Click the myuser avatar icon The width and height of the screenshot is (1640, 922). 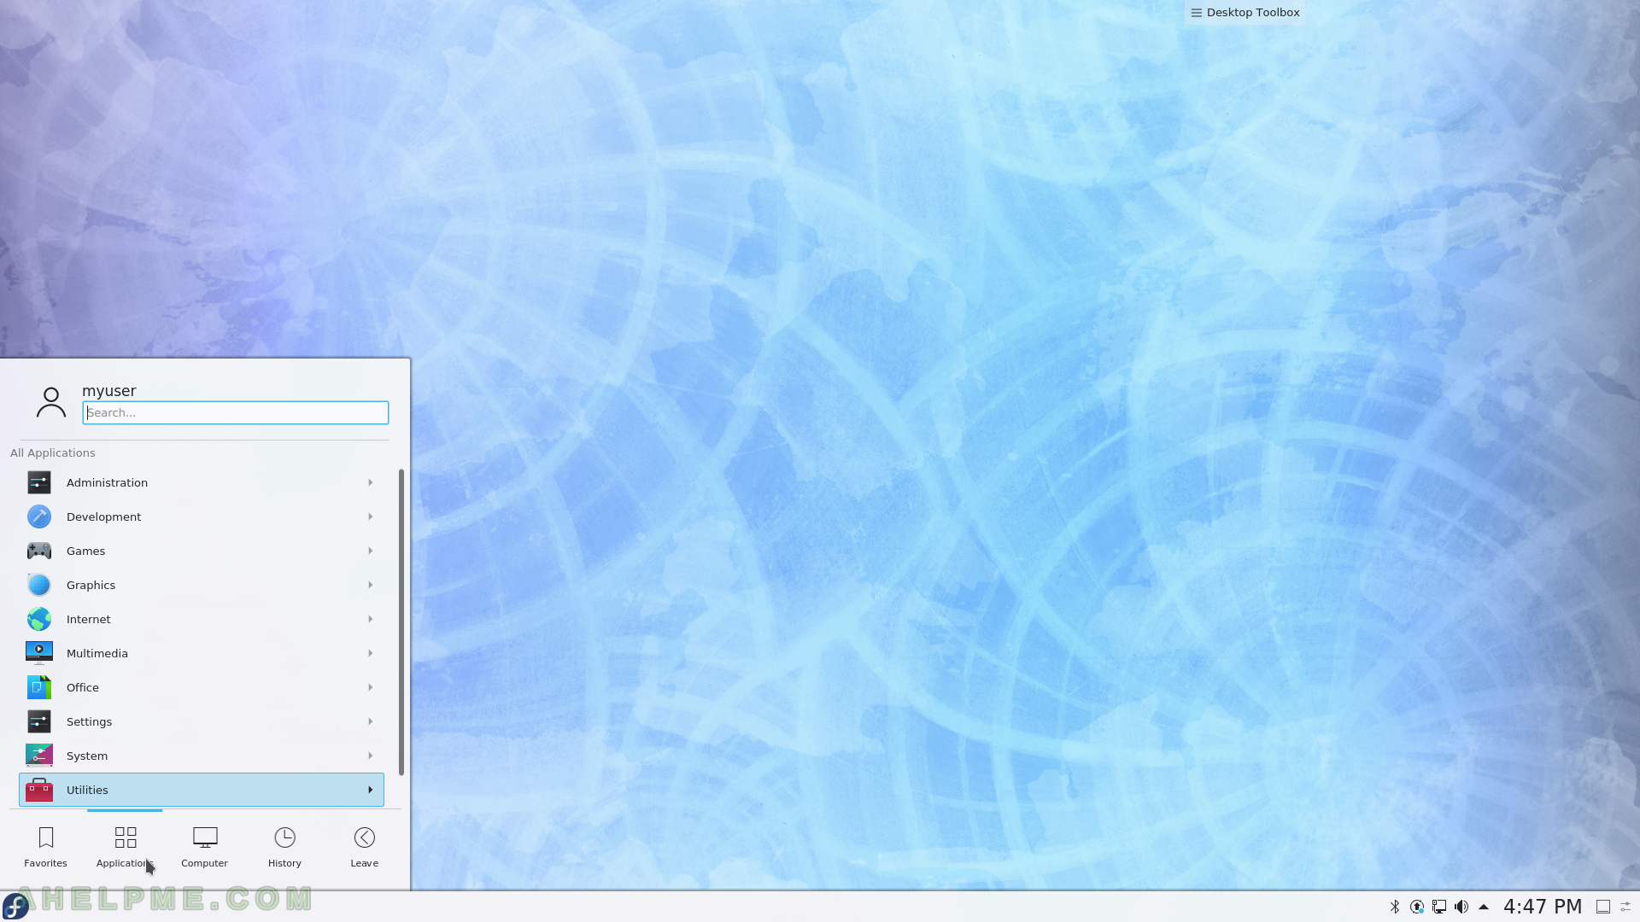click(x=51, y=402)
